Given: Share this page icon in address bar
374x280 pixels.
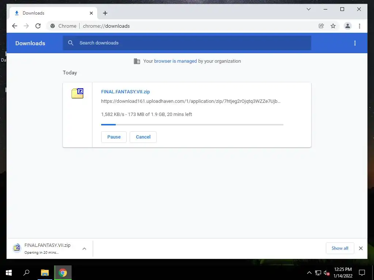Looking at the screenshot, I should pos(321,26).
